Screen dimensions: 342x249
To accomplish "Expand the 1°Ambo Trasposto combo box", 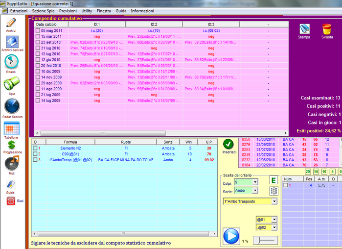I will click(x=274, y=201).
